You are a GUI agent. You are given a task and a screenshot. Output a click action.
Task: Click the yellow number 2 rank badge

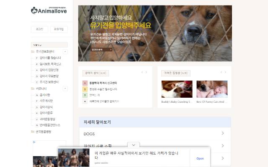click(85, 89)
